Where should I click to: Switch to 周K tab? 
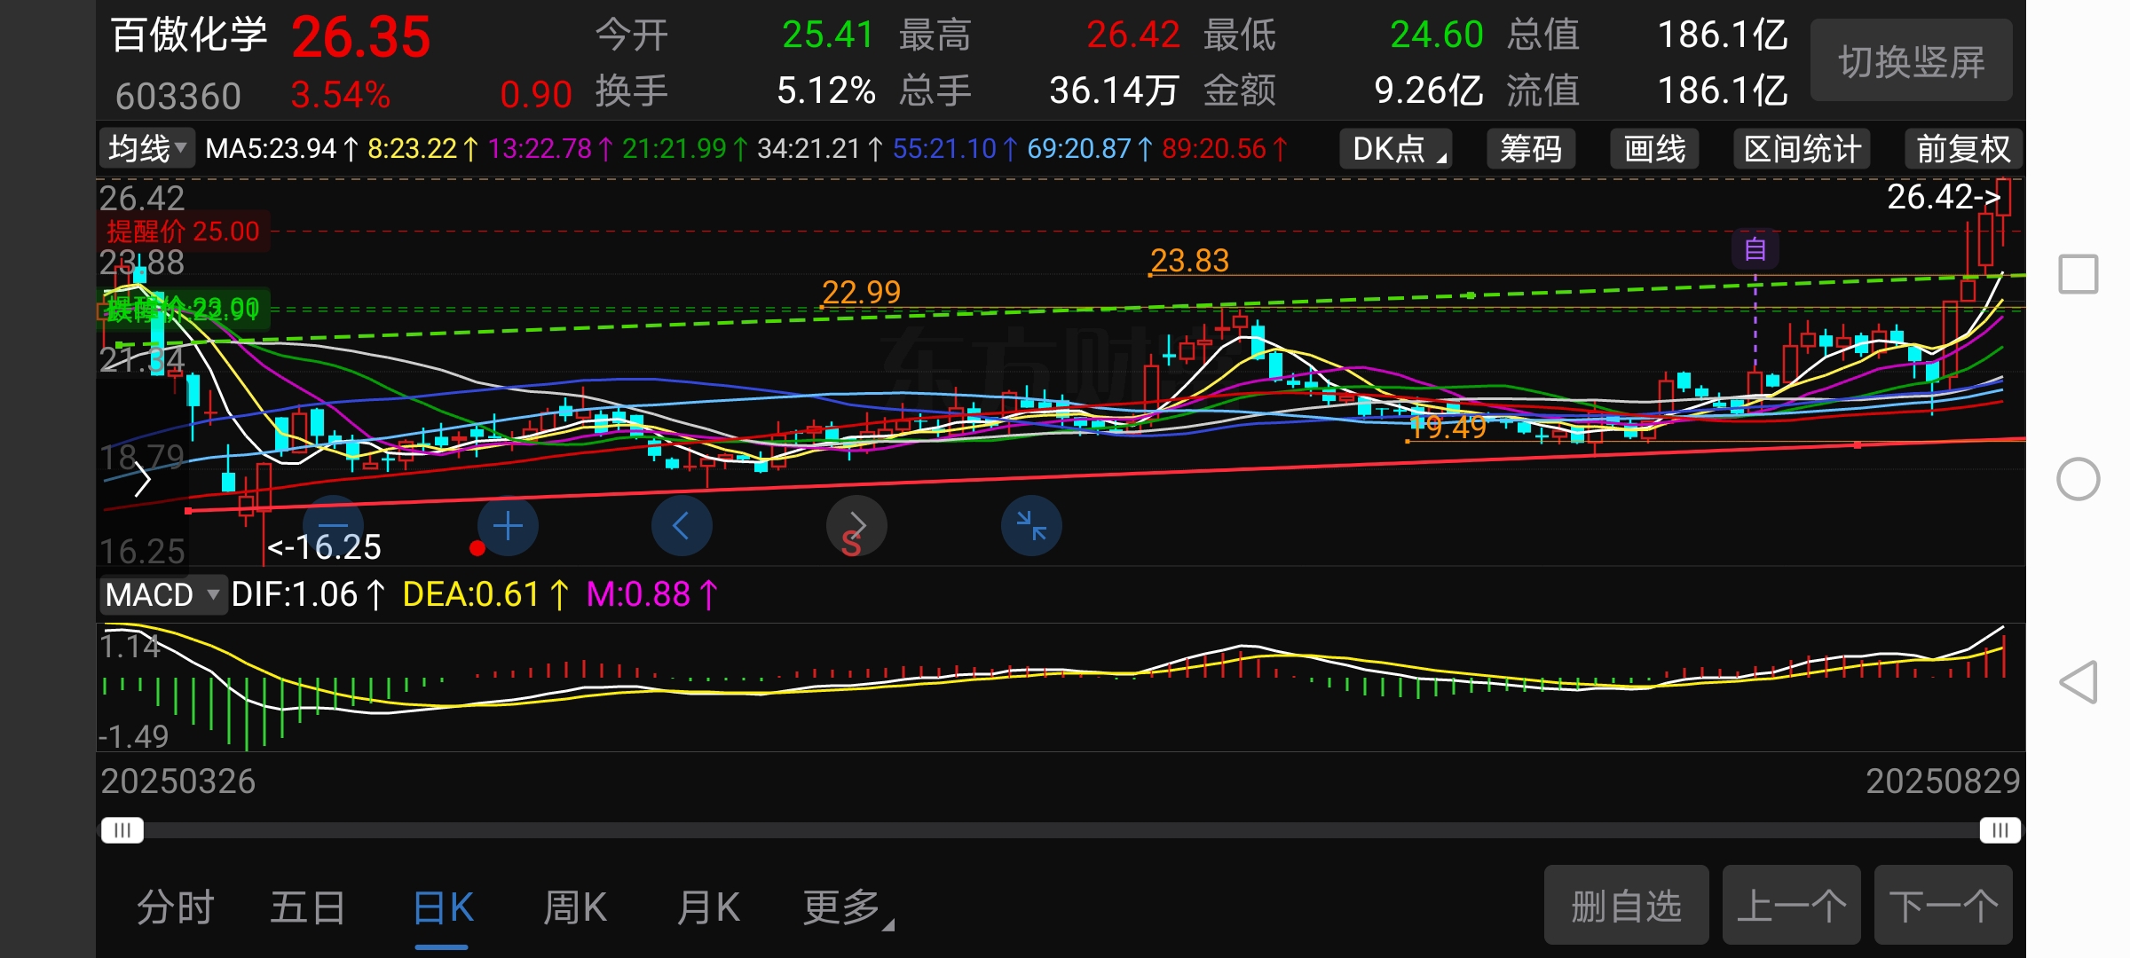pyautogui.click(x=574, y=907)
